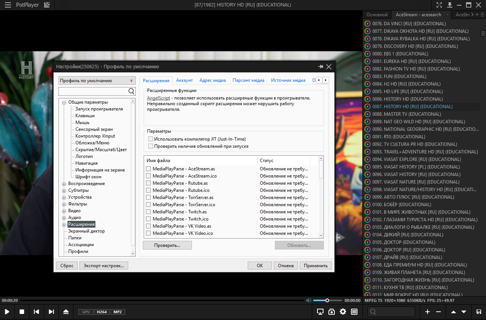Open the PotPlayer main menu hamburger icon

[8, 5]
